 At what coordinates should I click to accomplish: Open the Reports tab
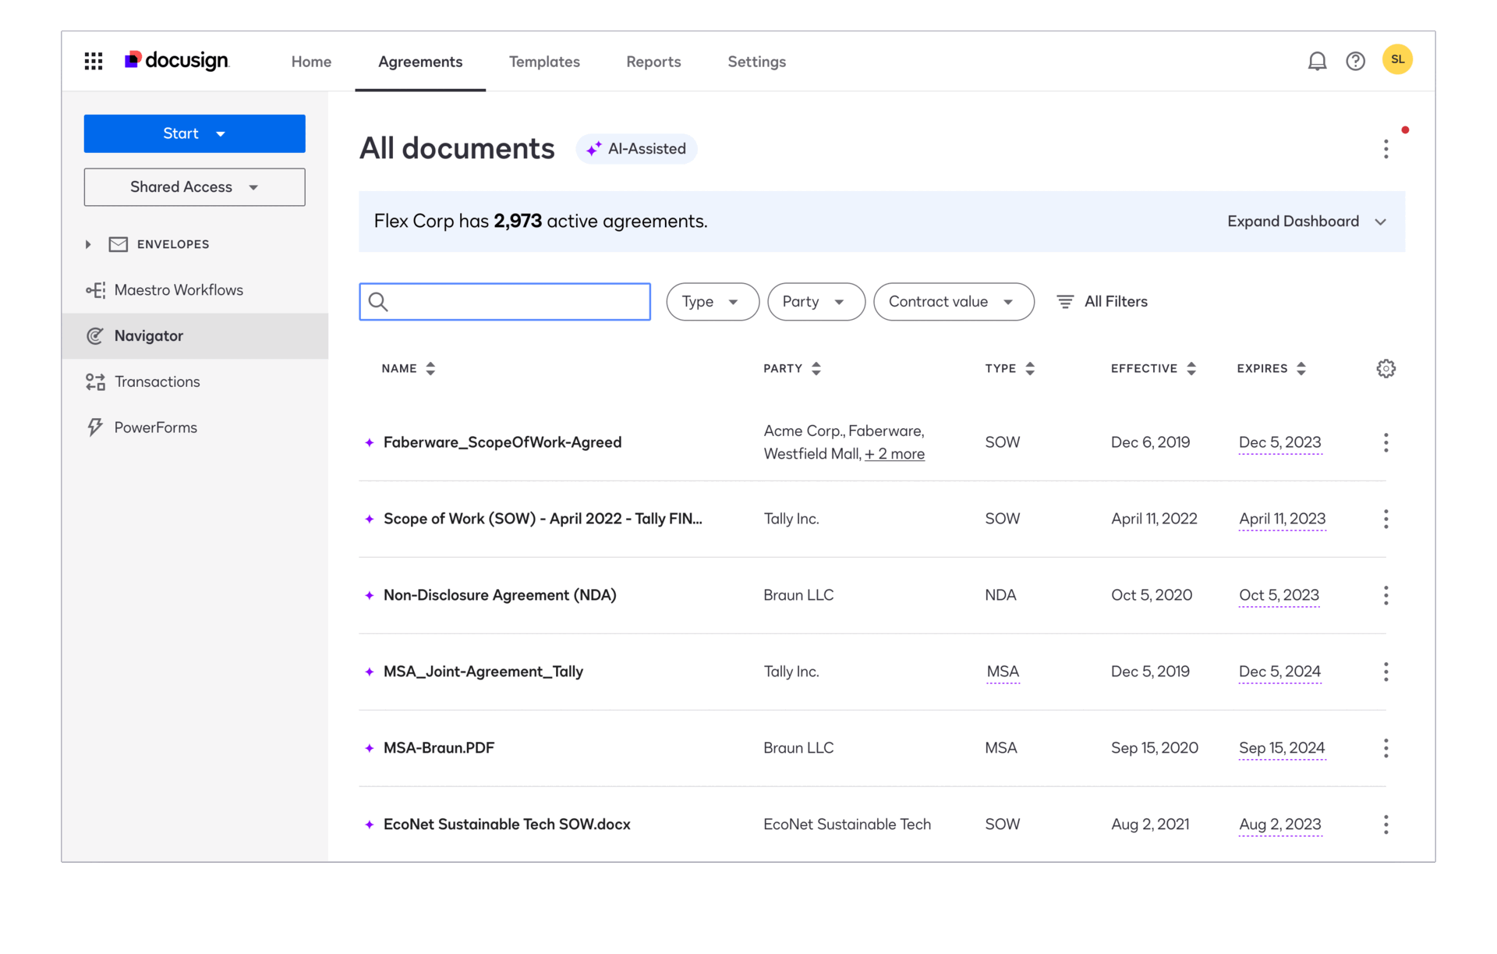tap(653, 62)
